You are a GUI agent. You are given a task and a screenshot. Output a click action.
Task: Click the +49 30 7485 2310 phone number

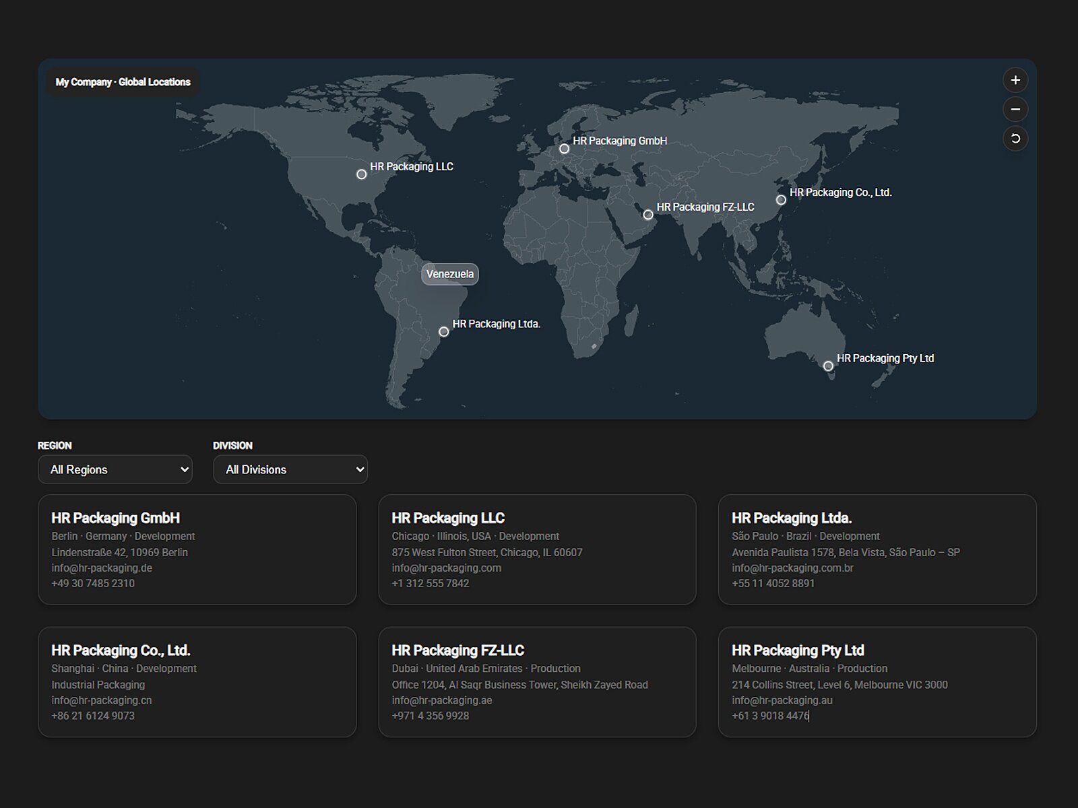(93, 584)
